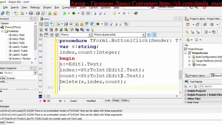Click the gray Forward navigation arrow
The height and width of the screenshot is (125, 222).
(x=124, y=14)
